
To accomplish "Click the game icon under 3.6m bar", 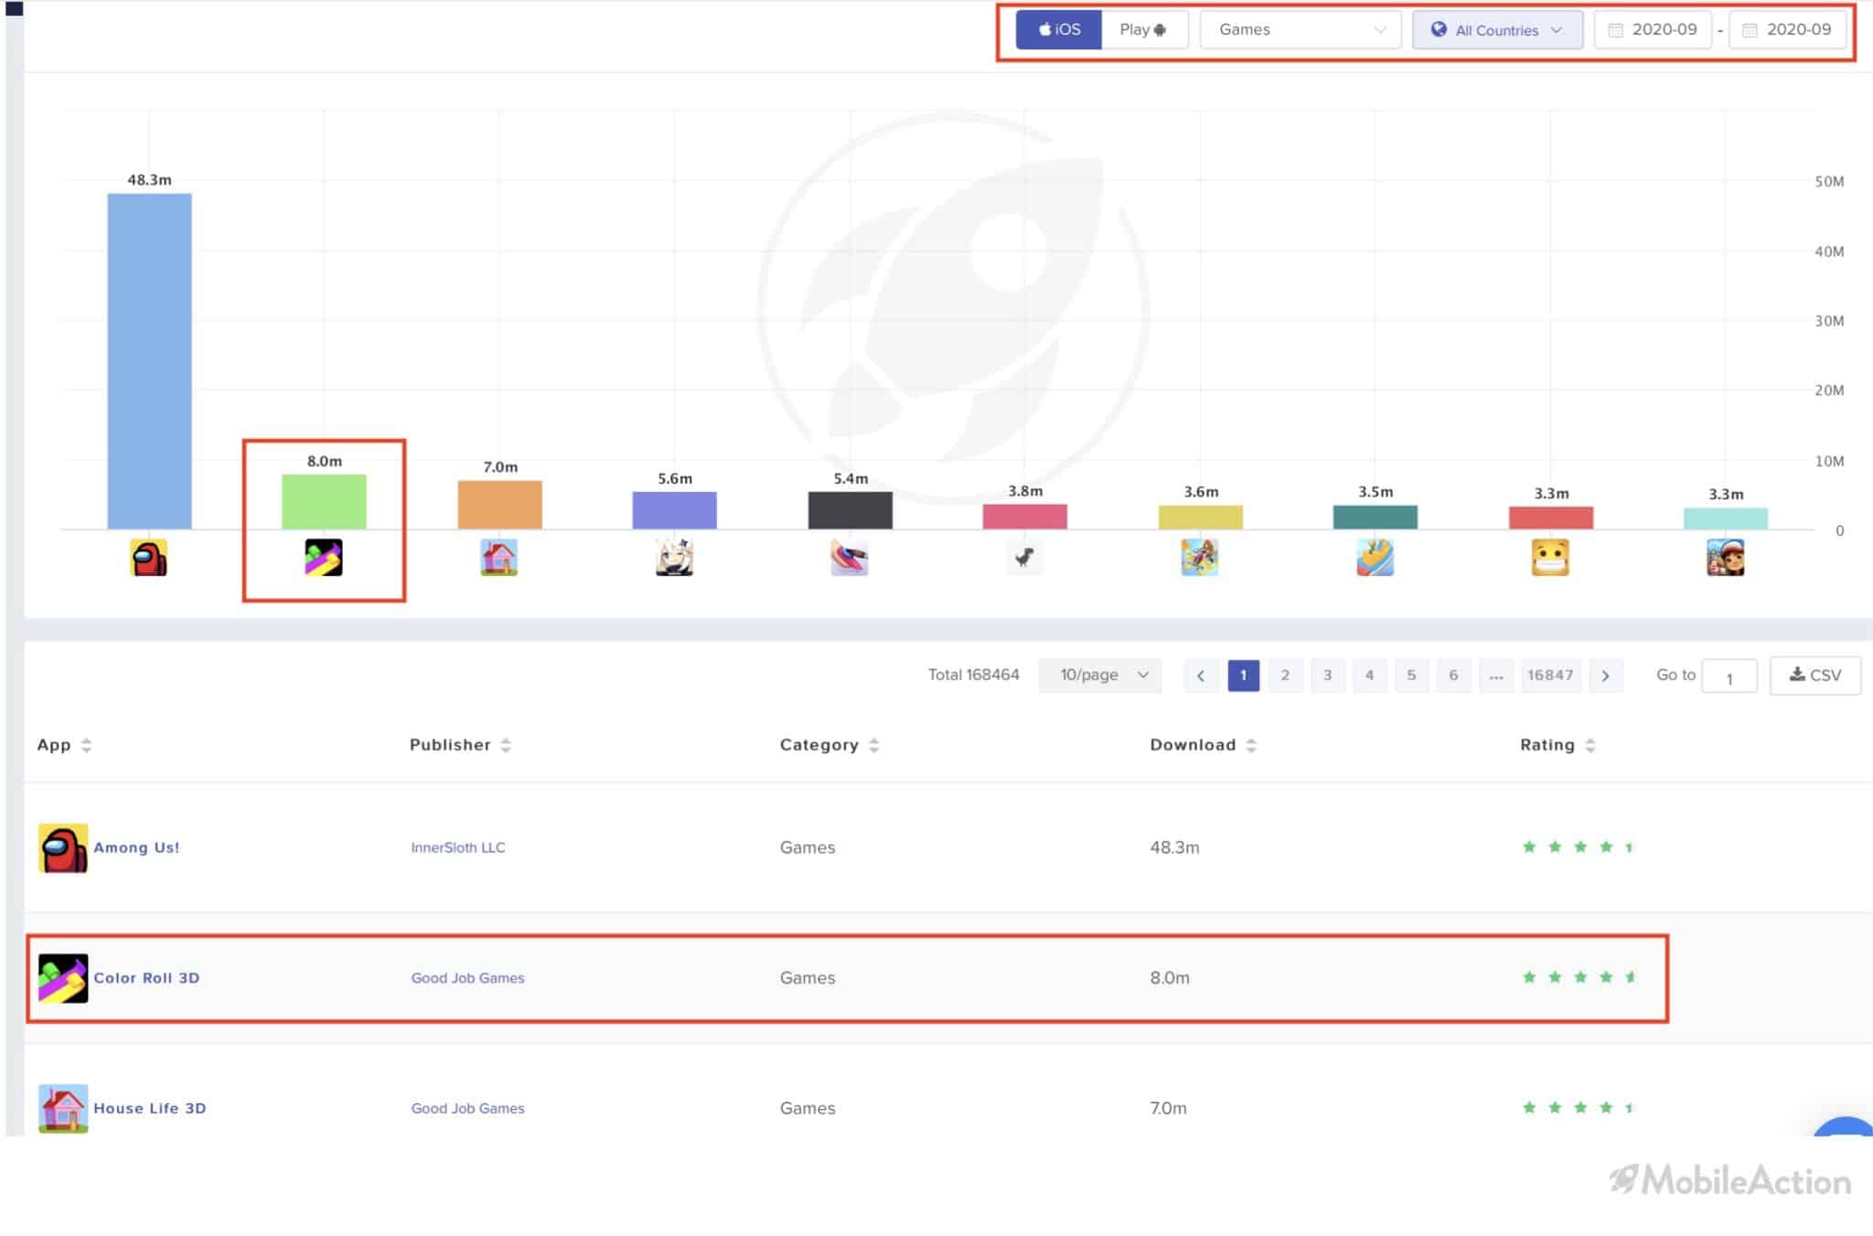I will [1200, 558].
